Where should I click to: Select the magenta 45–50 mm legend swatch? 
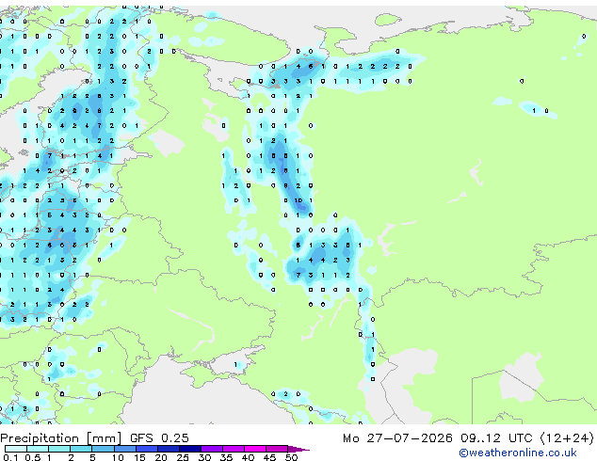[x=277, y=449]
